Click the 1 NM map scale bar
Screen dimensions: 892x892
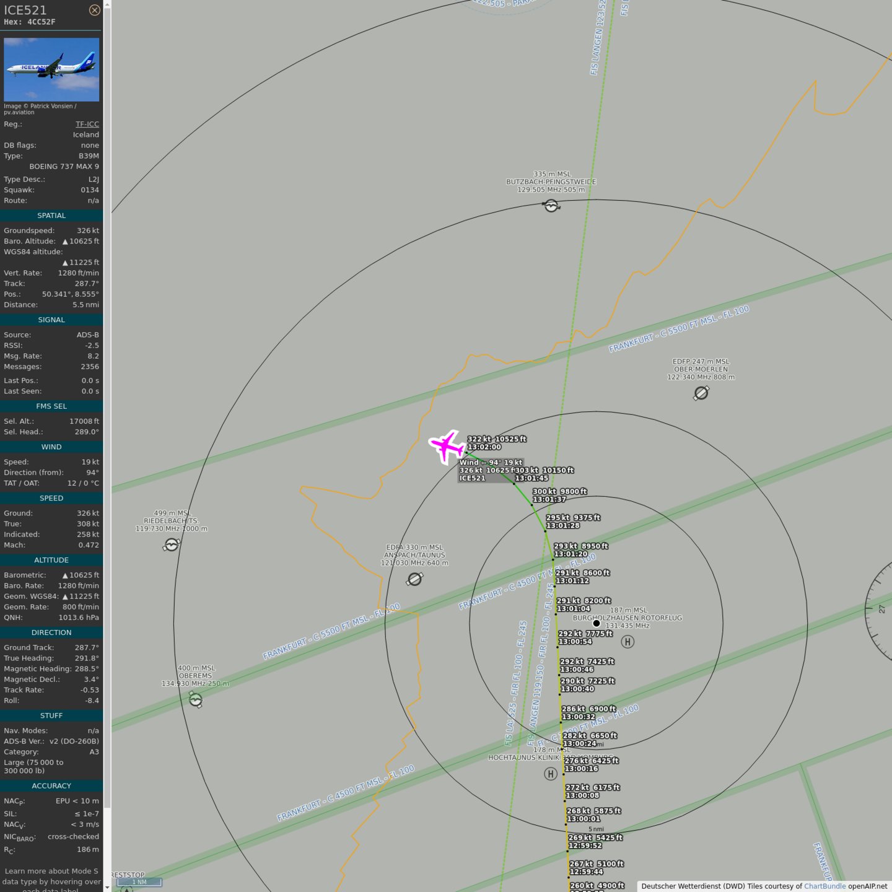point(139,882)
